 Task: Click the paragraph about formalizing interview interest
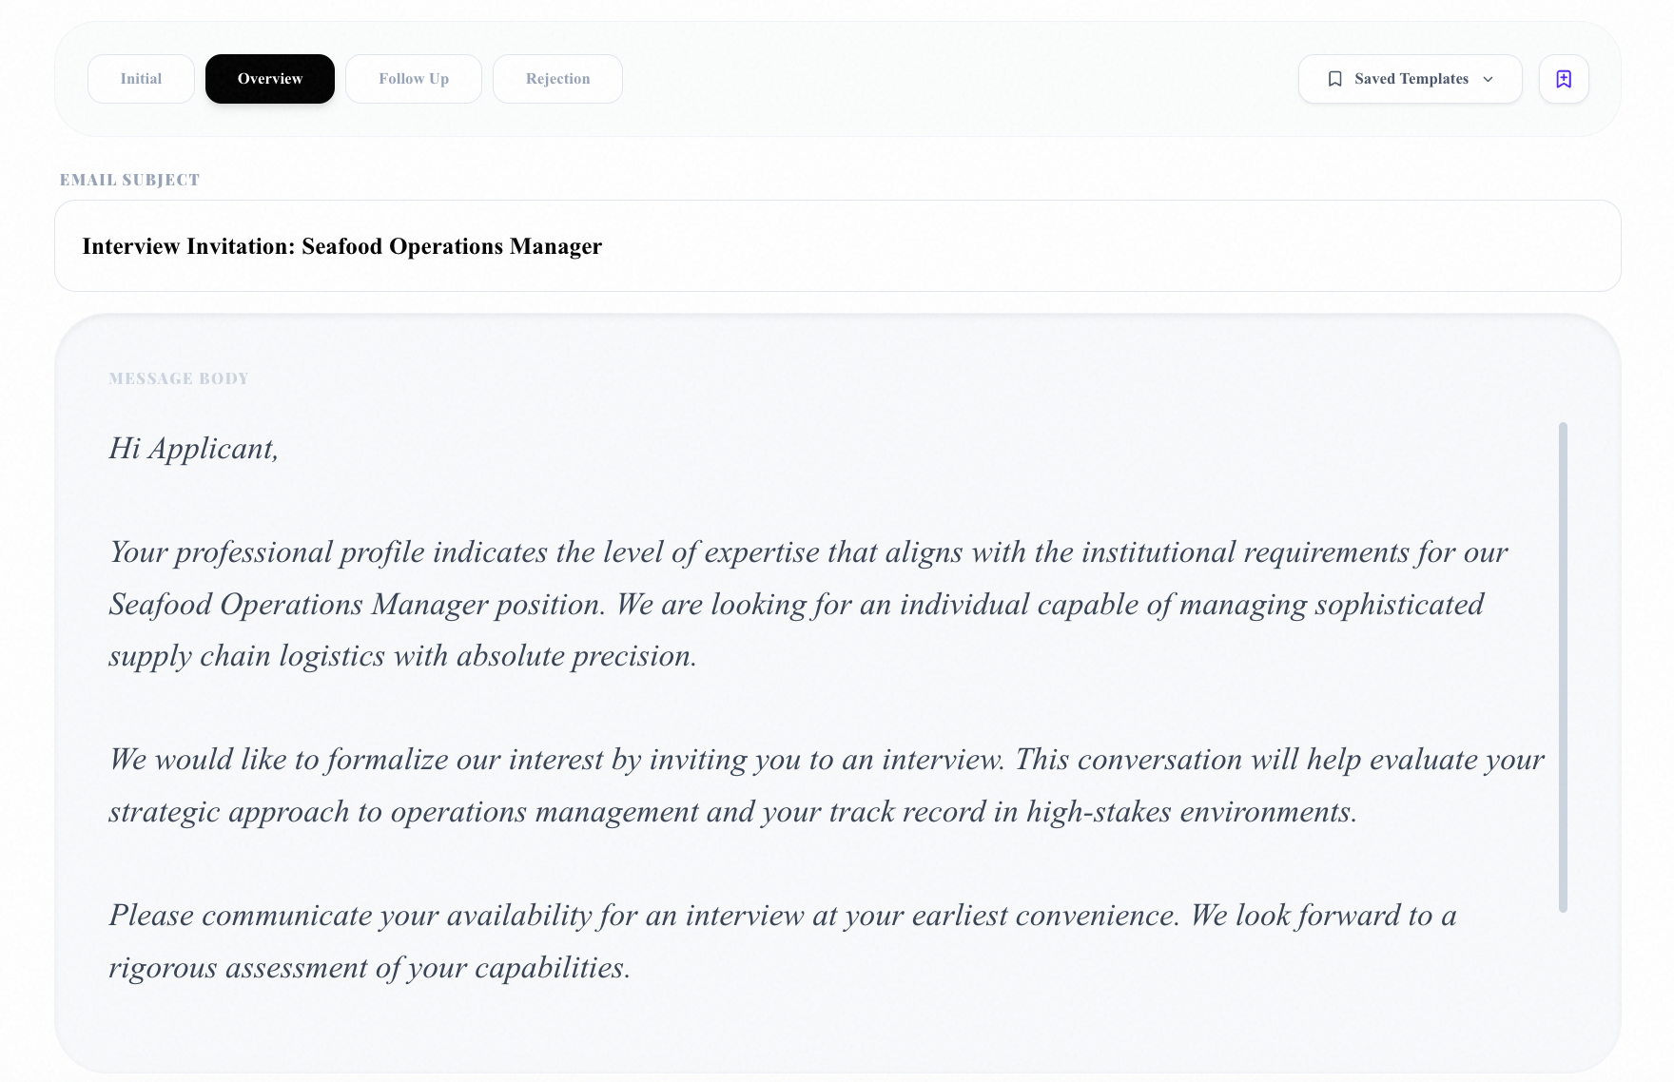click(x=818, y=785)
